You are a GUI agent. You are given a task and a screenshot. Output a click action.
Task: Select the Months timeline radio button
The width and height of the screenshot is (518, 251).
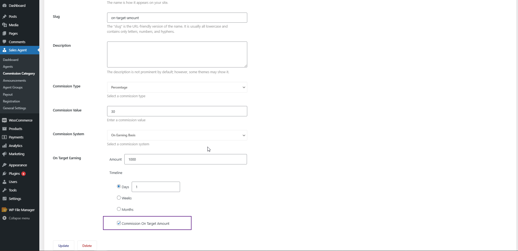[119, 209]
